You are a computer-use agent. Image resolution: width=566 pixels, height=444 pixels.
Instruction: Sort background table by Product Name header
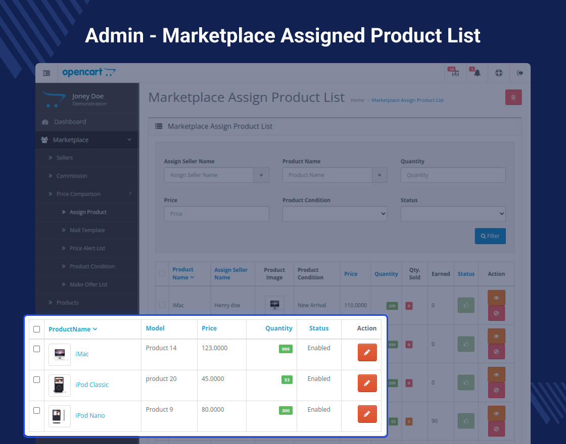pos(183,273)
